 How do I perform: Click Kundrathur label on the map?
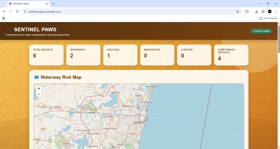coord(93,146)
